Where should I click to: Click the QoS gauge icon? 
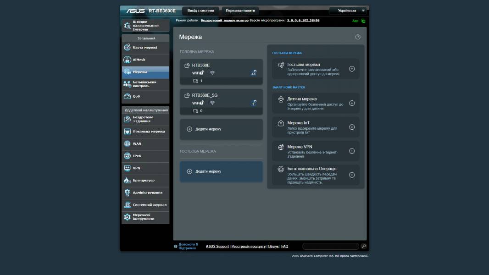[x=127, y=96]
